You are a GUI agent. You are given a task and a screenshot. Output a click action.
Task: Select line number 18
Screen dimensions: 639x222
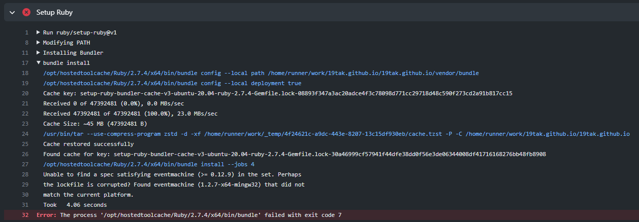pyautogui.click(x=25, y=73)
